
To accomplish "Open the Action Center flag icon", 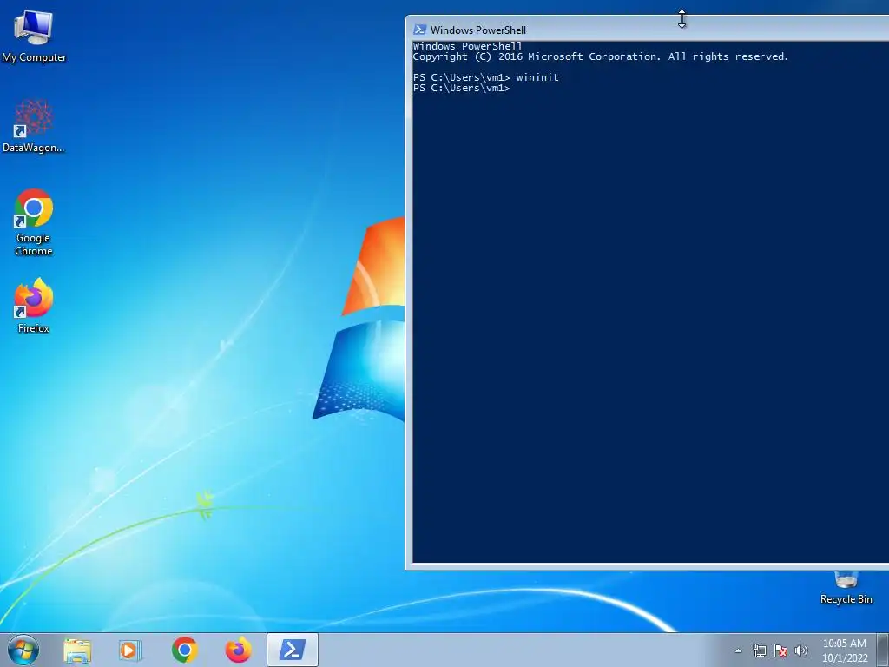I will click(x=780, y=650).
